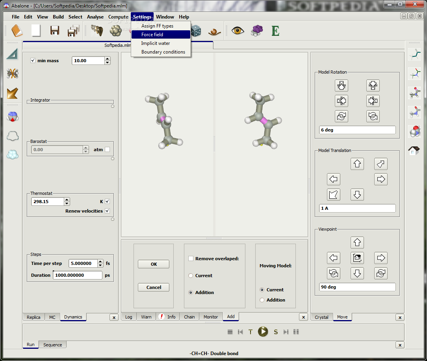Click the brown ball on dish icon
427x361 pixels.
click(x=214, y=32)
